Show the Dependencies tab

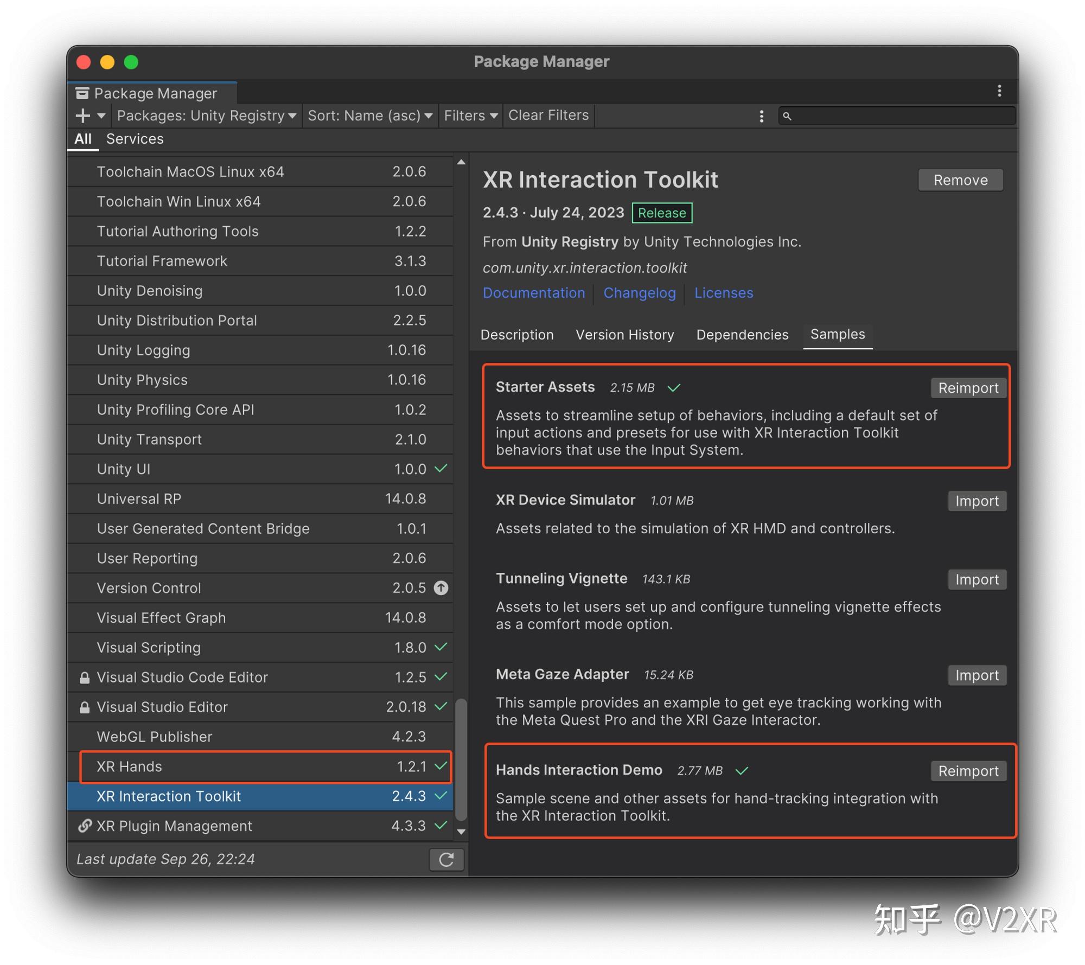[742, 335]
